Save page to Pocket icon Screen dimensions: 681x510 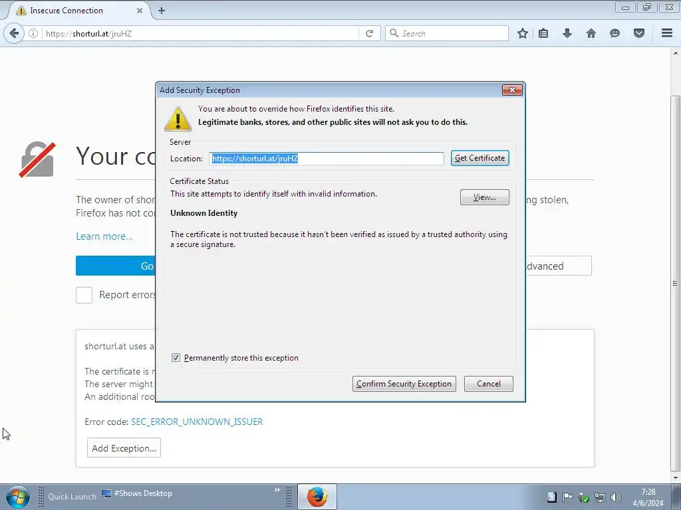click(639, 33)
